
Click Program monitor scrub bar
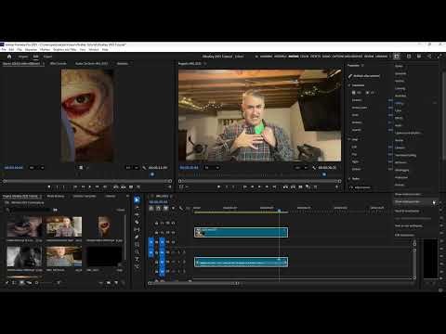259,181
